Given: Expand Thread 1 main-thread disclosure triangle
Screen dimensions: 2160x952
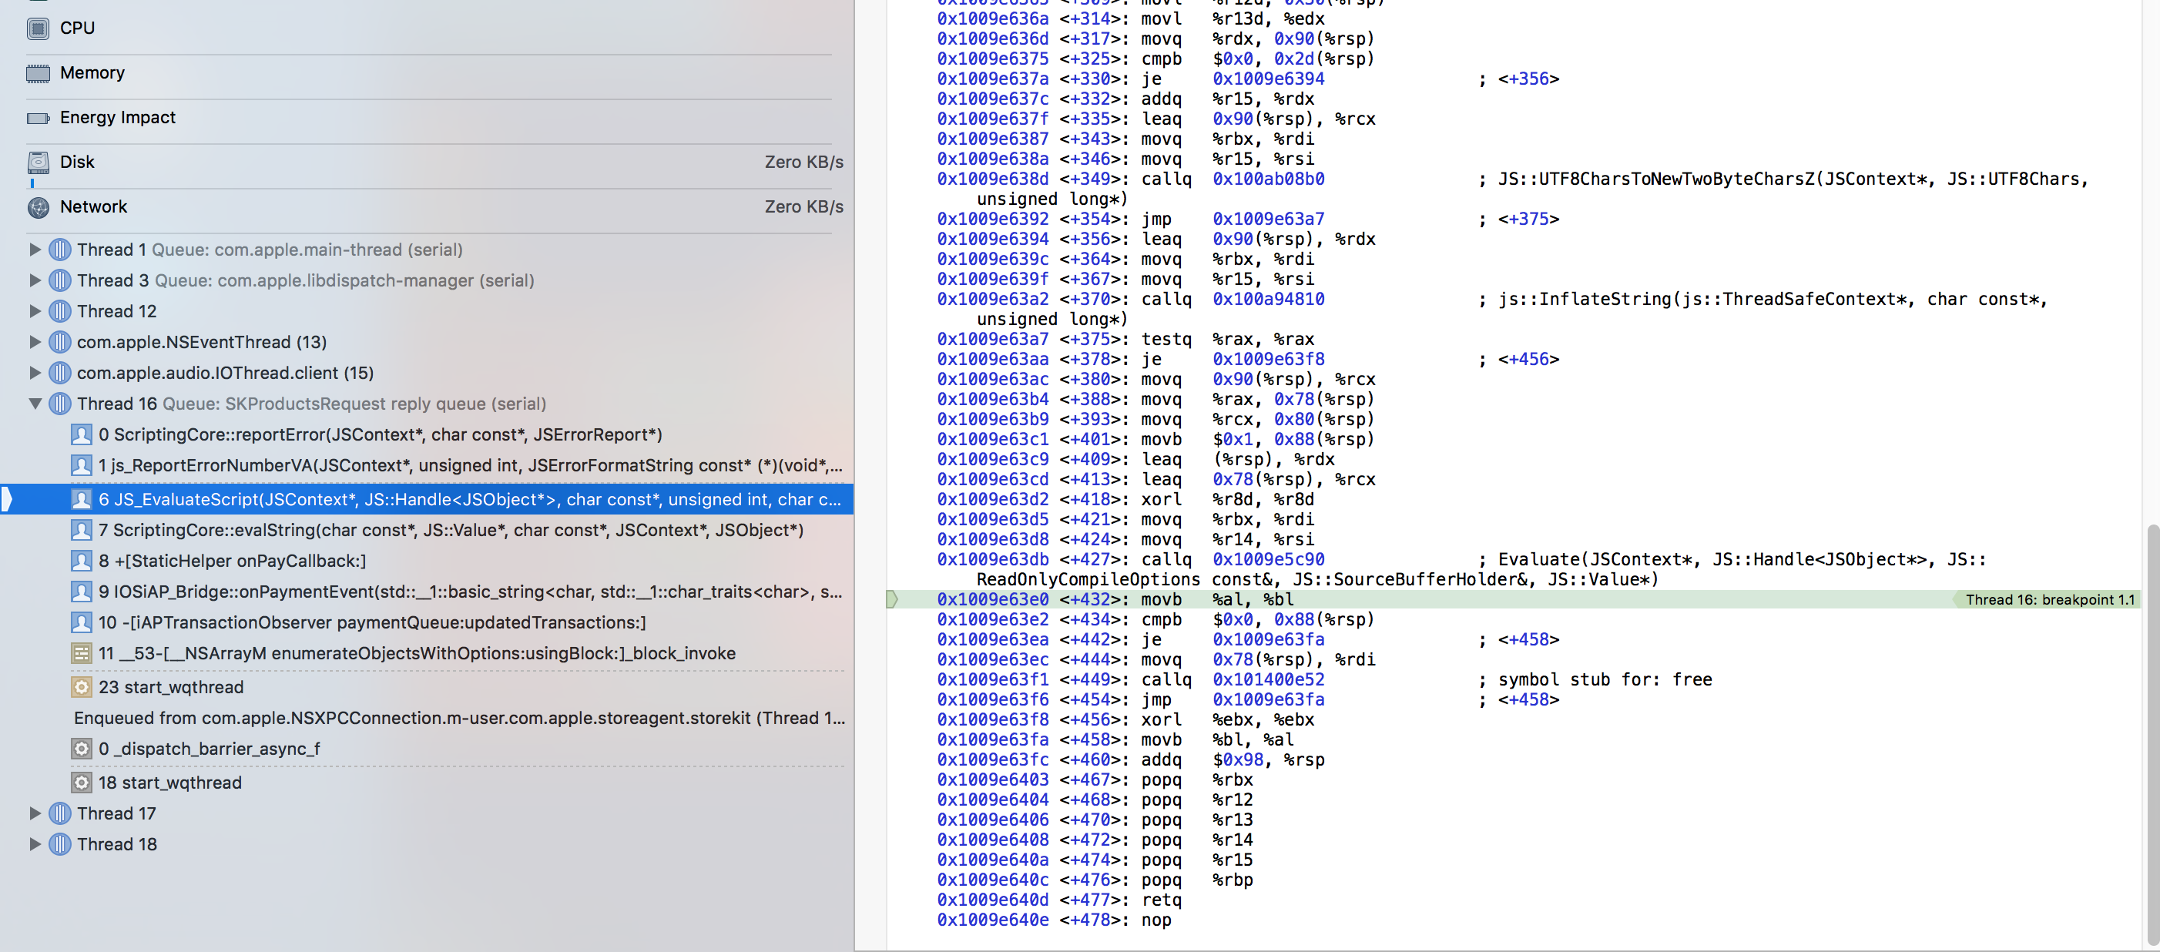Looking at the screenshot, I should coord(35,250).
